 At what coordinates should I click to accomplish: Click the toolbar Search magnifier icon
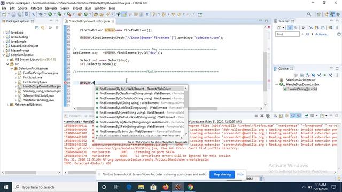[x=309, y=14]
